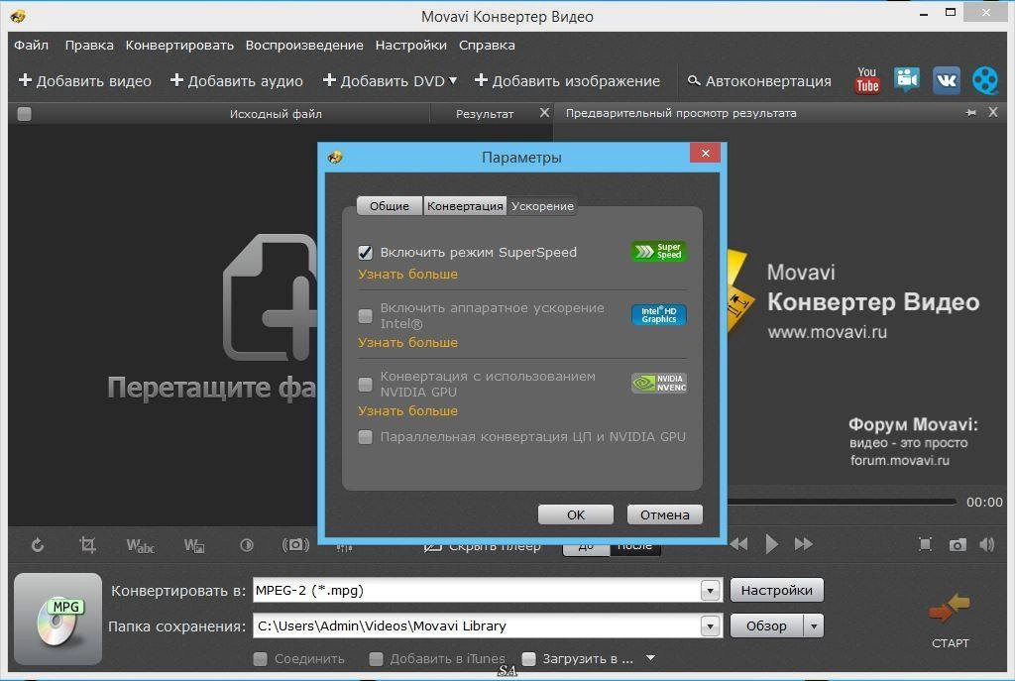Click Узнать больше under Intel acceleration
This screenshot has height=681, width=1015.
[407, 342]
